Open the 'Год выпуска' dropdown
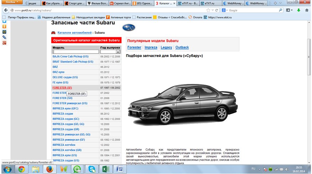Screen dimensions: 312x174 coord(110,52)
